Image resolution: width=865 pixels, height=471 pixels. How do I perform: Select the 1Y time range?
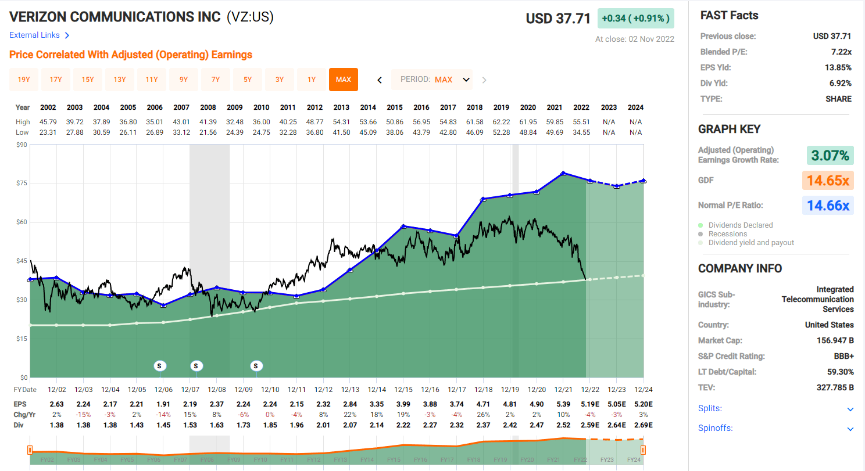point(312,80)
